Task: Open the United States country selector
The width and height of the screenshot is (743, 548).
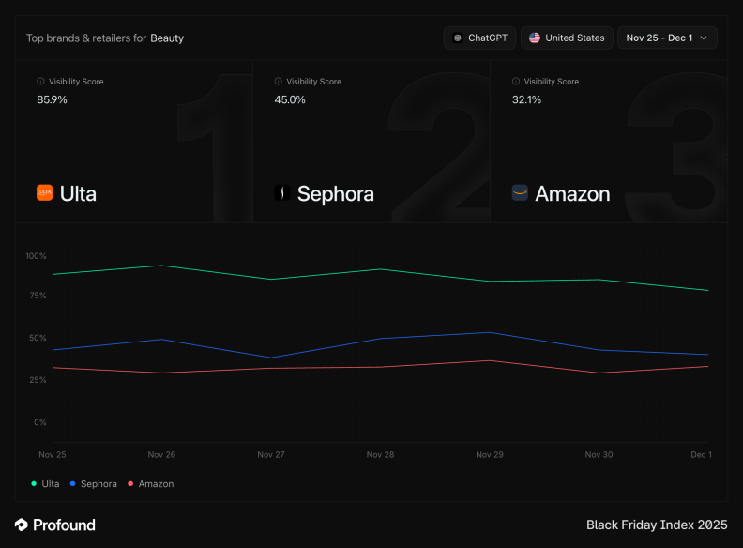Action: (x=566, y=38)
